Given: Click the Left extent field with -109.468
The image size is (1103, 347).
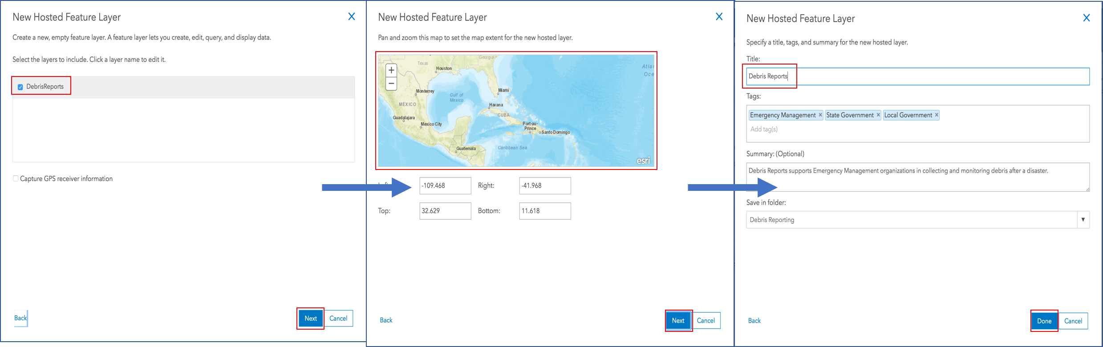Looking at the screenshot, I should (445, 186).
